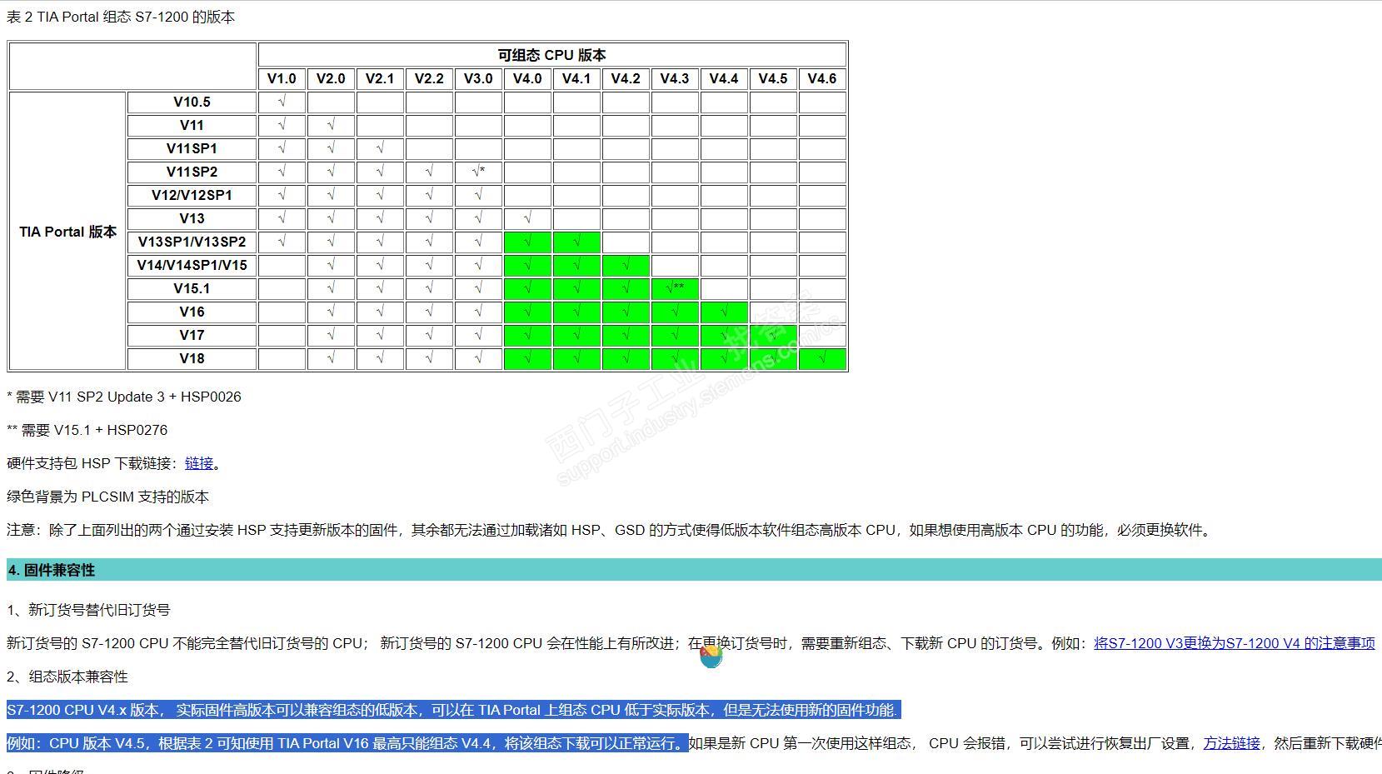Click the line '绿色背景为 PLCSIM 支持的版本'
The height and width of the screenshot is (774, 1382).
coord(107,497)
